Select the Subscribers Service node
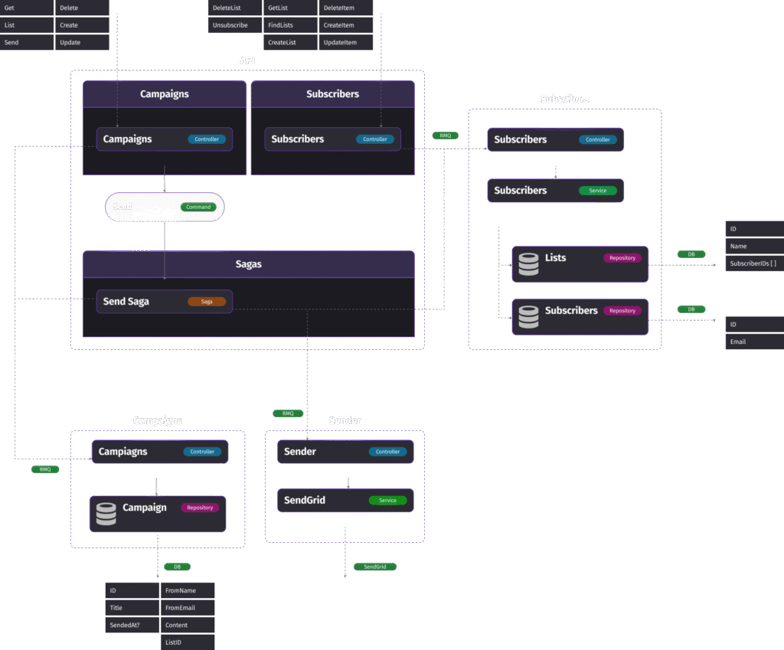The width and height of the screenshot is (784, 650). [x=555, y=191]
